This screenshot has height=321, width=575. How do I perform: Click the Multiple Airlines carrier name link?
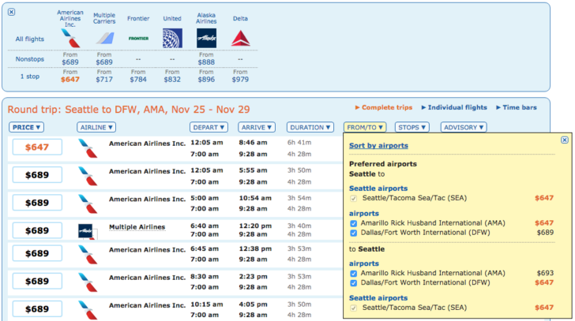pyautogui.click(x=137, y=227)
